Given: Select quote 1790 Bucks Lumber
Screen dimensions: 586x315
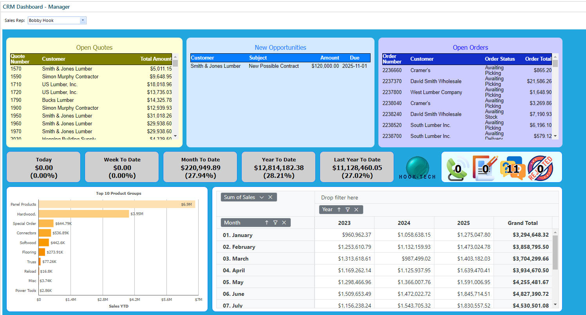Looking at the screenshot, I should pos(91,100).
